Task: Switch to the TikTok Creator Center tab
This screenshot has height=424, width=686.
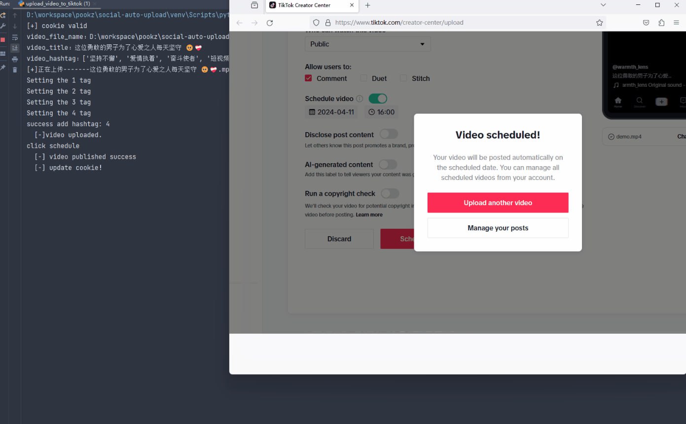Action: pyautogui.click(x=305, y=5)
